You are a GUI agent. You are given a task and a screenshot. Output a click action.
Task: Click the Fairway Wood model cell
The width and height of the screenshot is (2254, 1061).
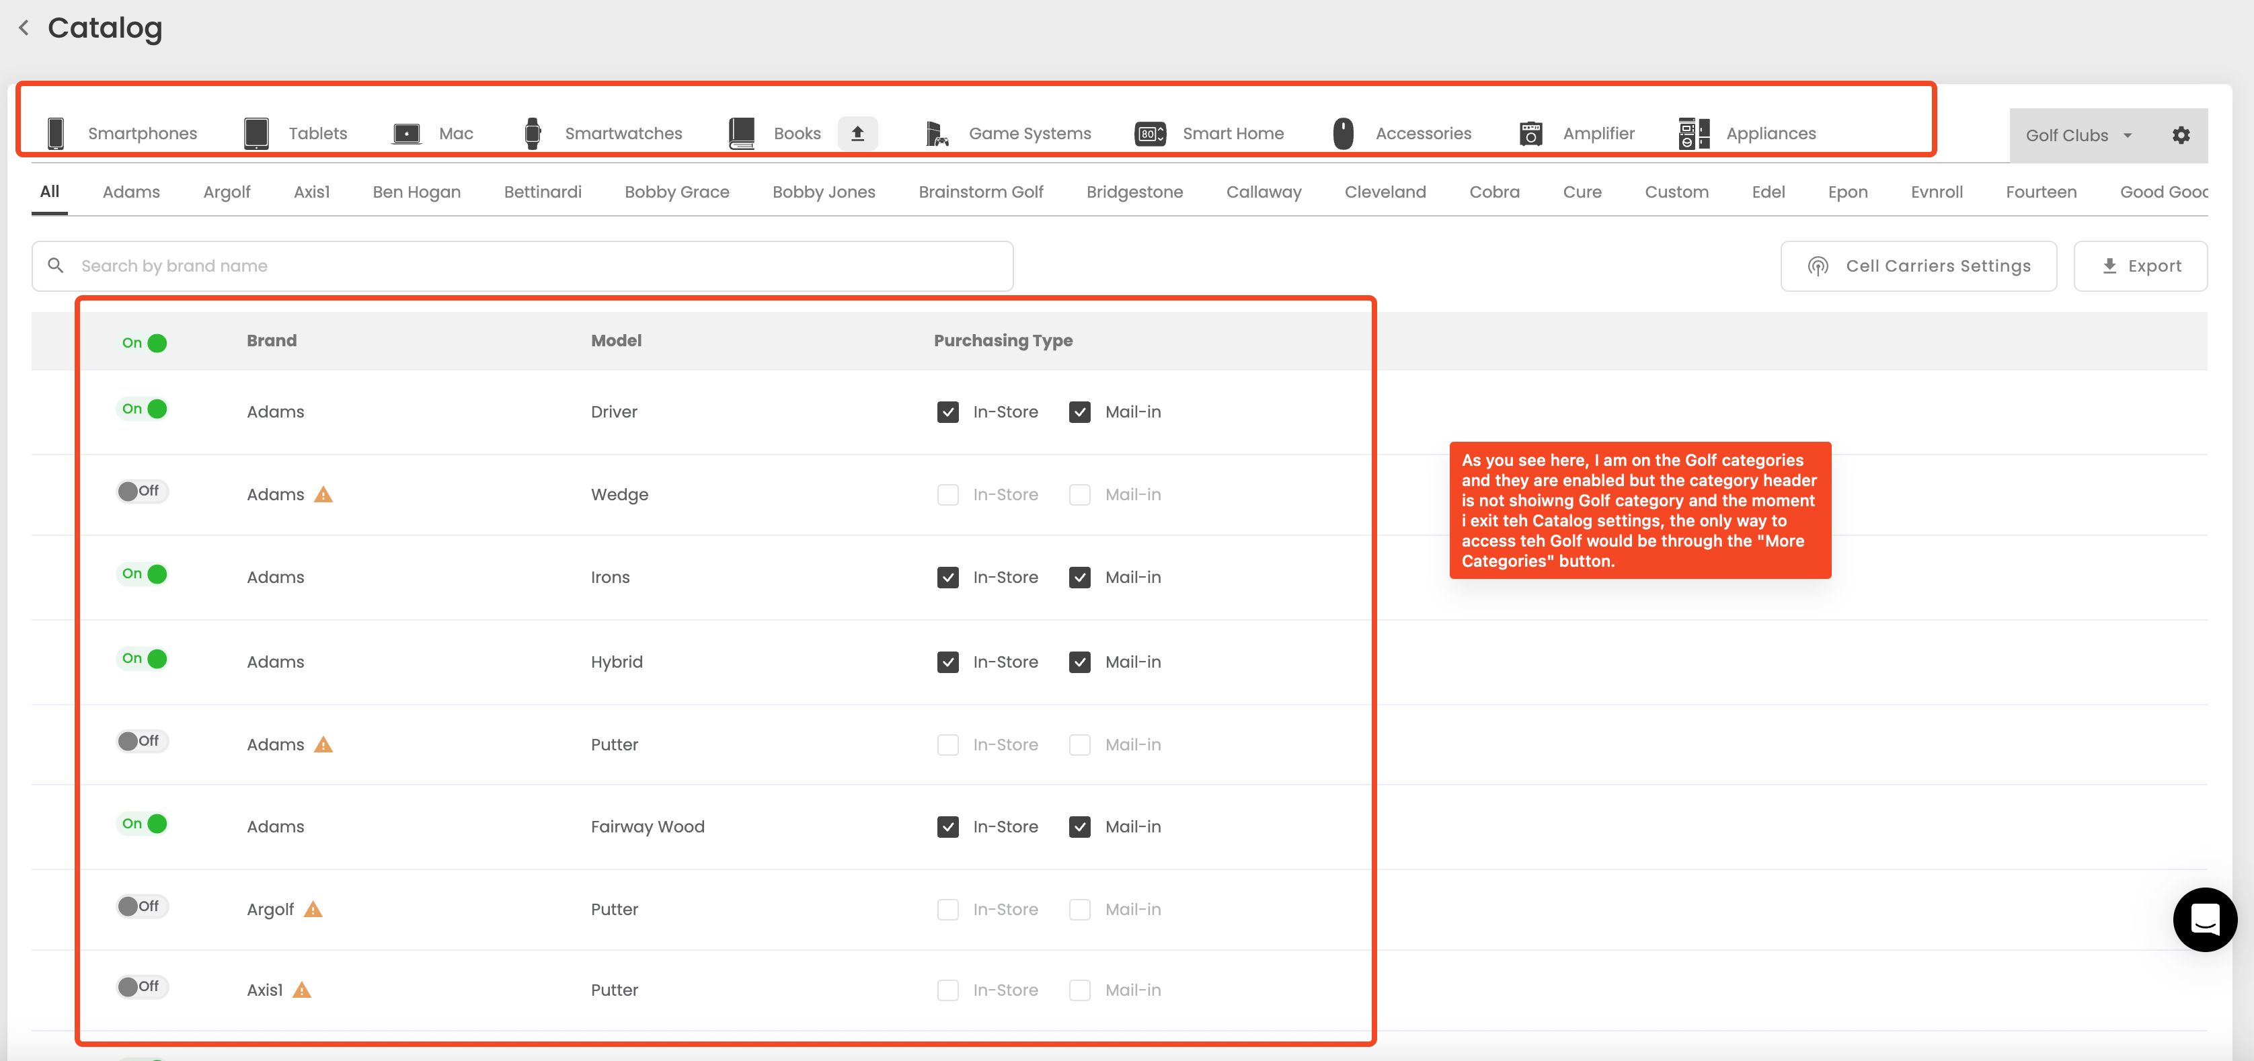[648, 826]
